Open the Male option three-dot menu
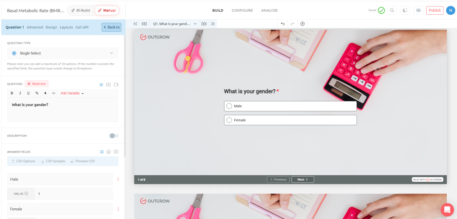This screenshot has width=457, height=219. (x=118, y=179)
